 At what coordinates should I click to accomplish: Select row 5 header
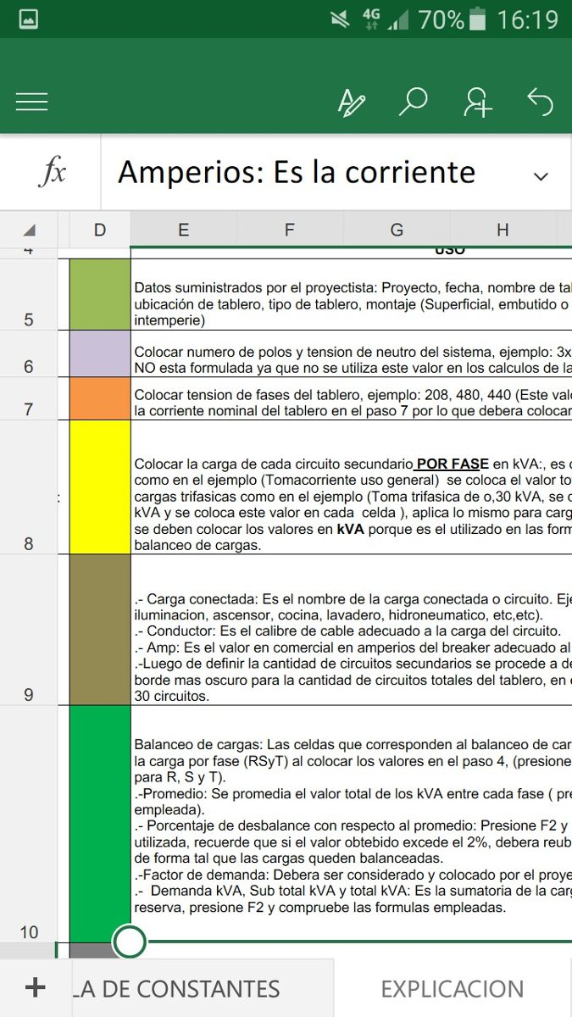click(29, 294)
